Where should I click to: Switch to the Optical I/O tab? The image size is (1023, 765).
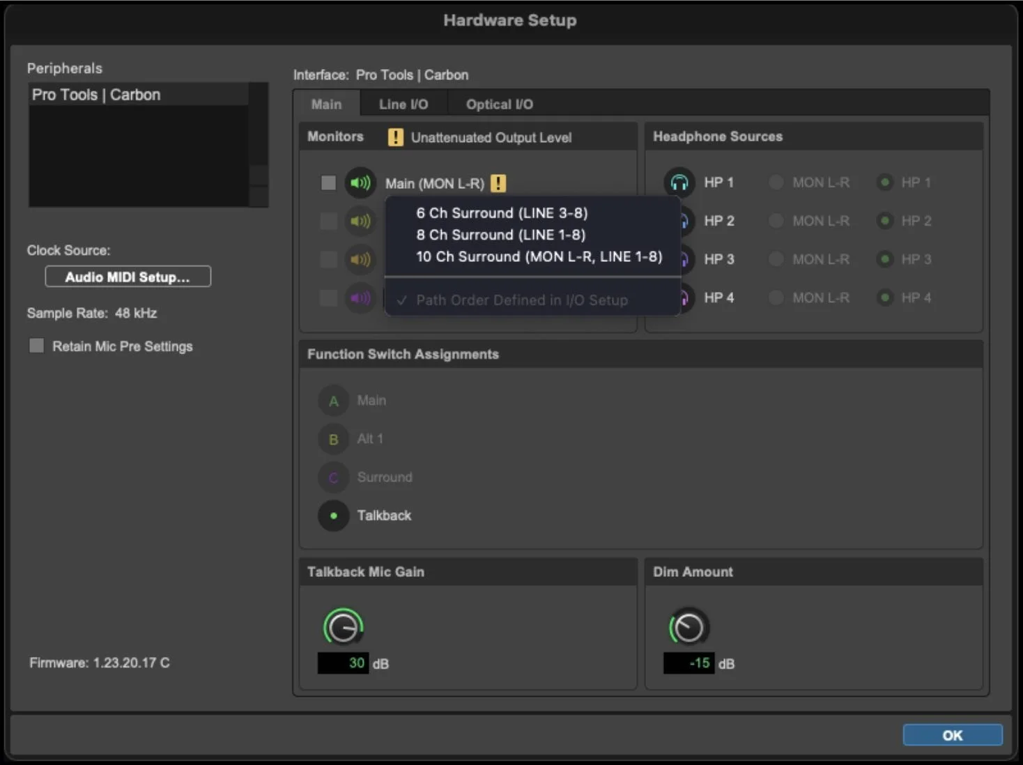coord(500,105)
